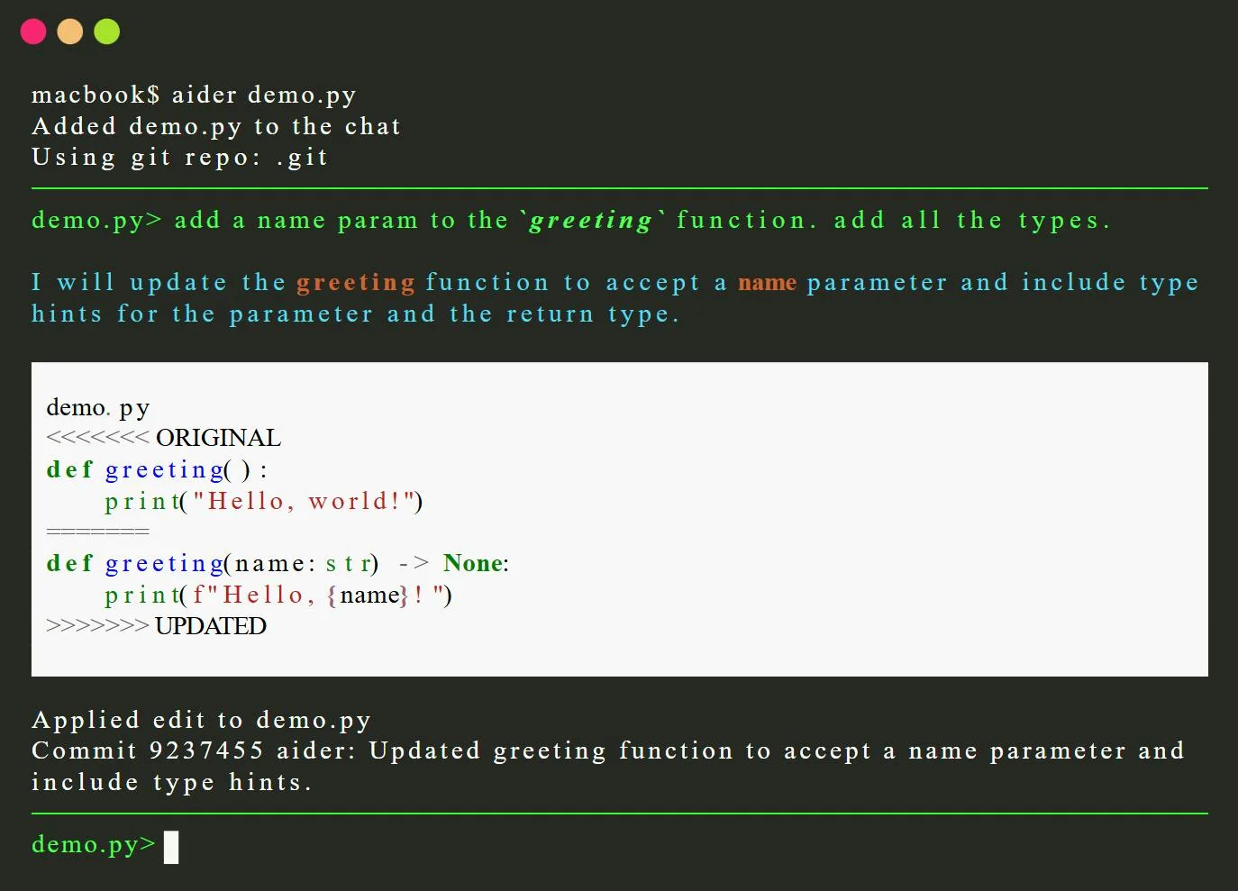Image resolution: width=1238 pixels, height=891 pixels.
Task: Click the 'hints for the parameter and the return type.' line
Action: click(x=355, y=314)
